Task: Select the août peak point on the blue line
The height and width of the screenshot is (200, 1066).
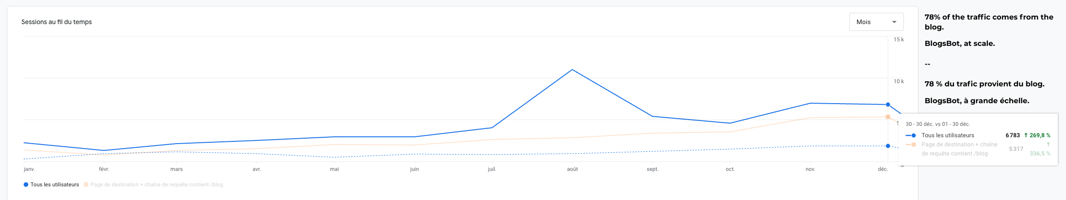Action: click(x=572, y=70)
